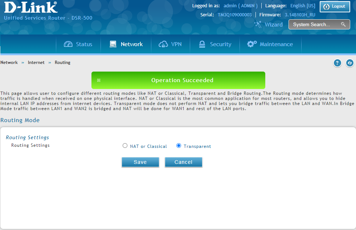
Task: Click the D-Link logo
Action: pos(31,7)
